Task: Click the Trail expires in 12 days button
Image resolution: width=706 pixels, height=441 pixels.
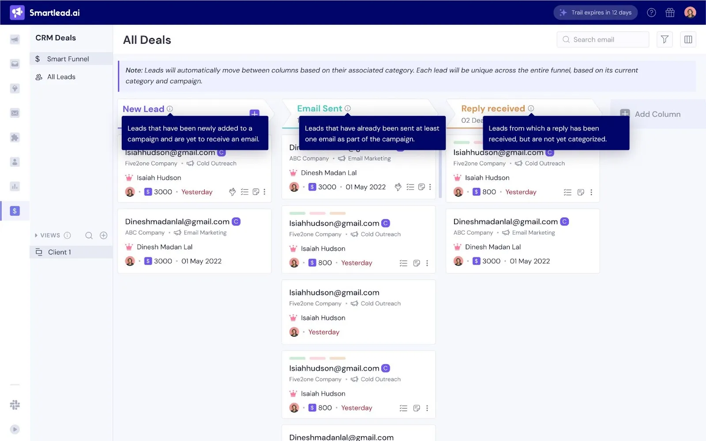Action: (596, 12)
